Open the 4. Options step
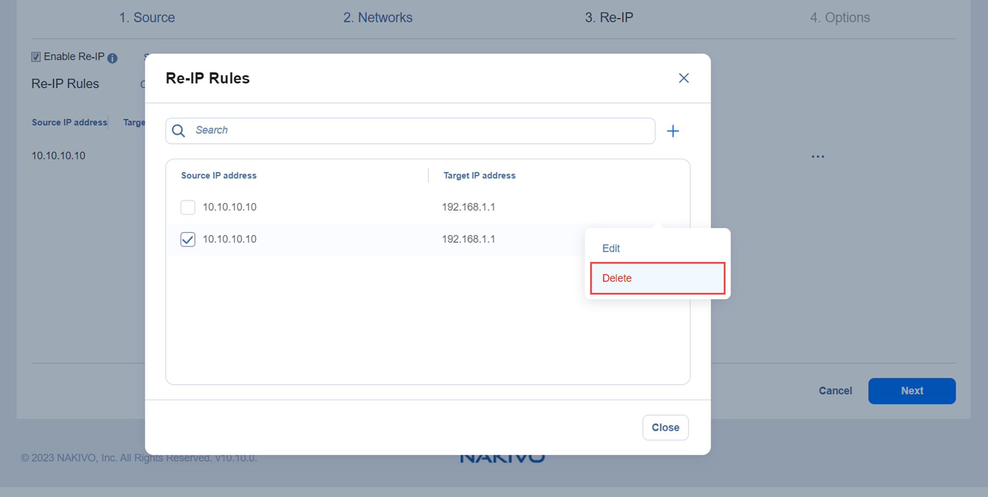The image size is (988, 497). 840,17
